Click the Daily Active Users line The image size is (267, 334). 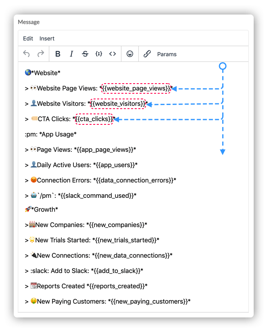(81, 165)
